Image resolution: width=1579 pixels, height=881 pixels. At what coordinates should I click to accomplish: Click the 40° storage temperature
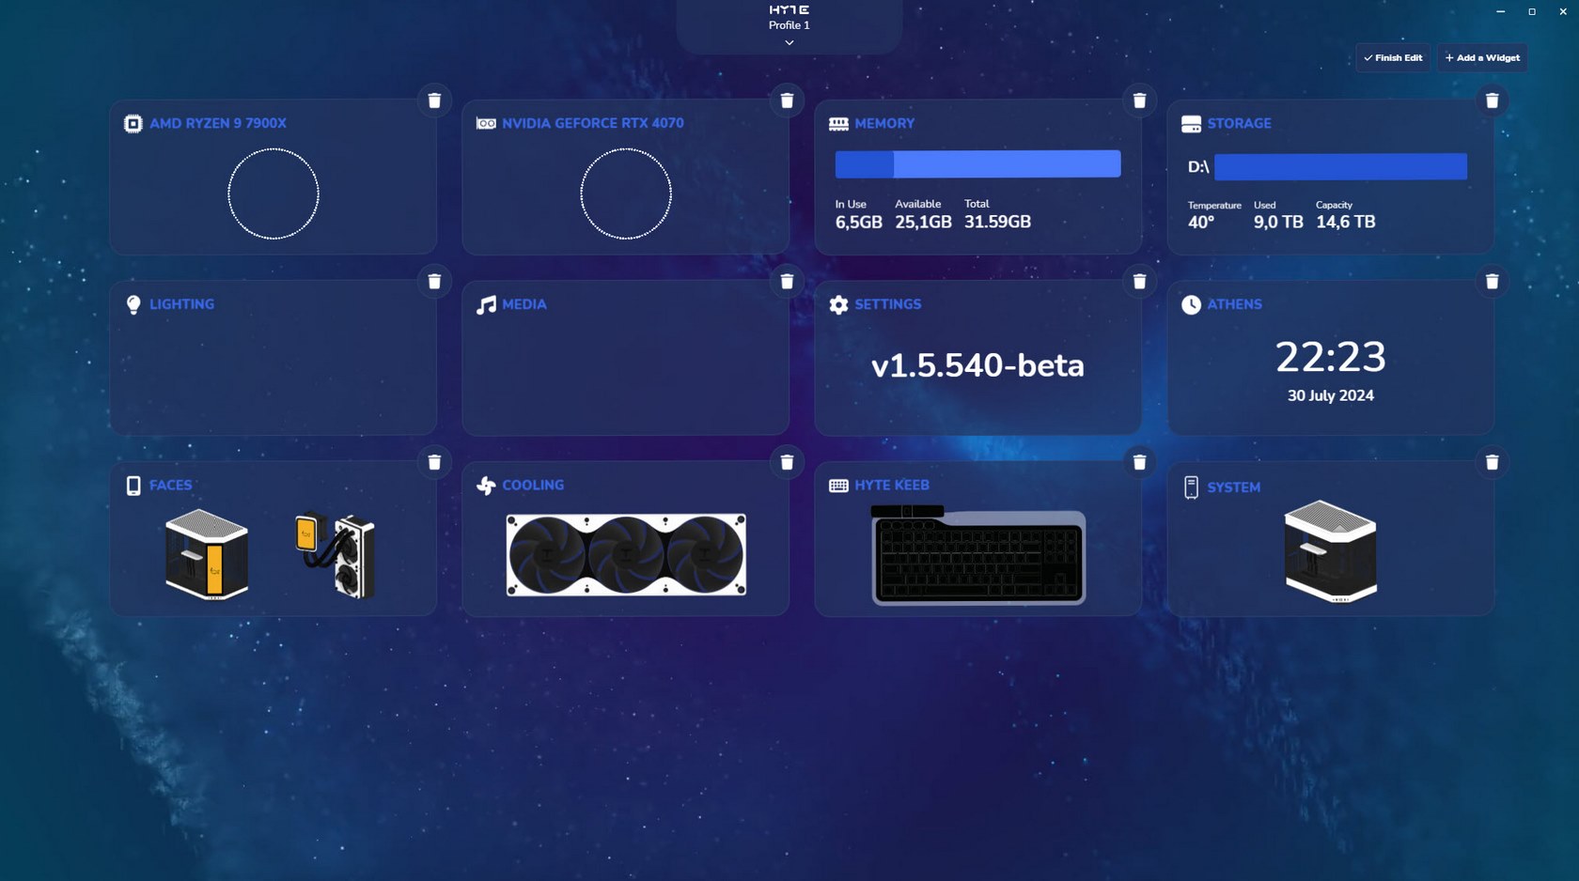(1201, 223)
